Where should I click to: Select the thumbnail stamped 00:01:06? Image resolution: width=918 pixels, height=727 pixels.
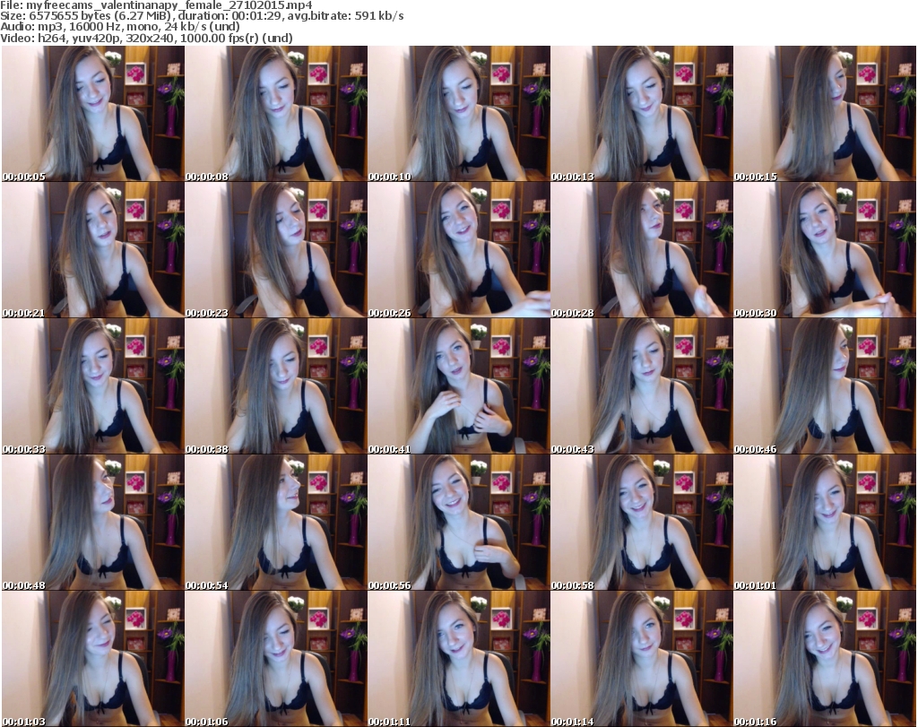click(x=276, y=659)
